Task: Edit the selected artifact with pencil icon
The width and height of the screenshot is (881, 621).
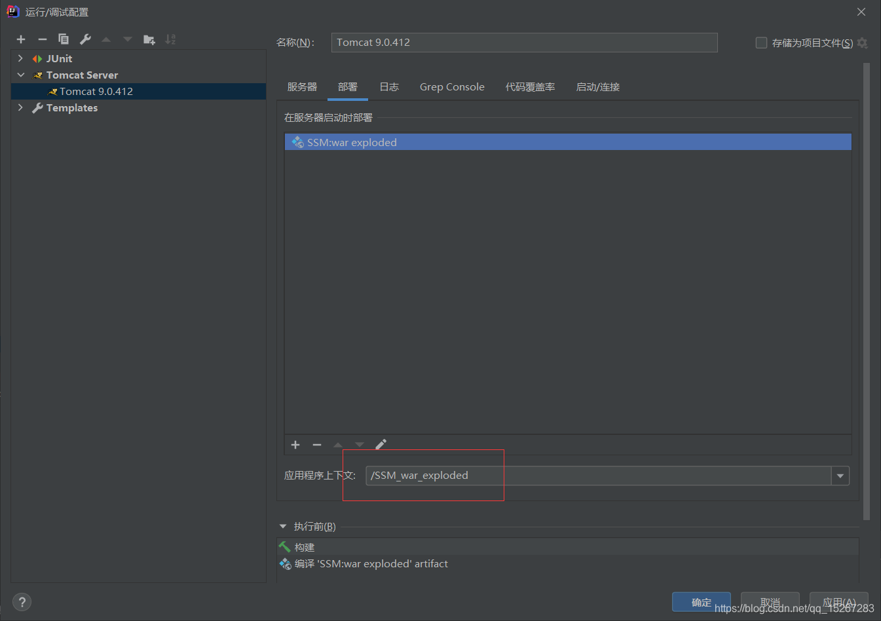Action: pyautogui.click(x=381, y=445)
